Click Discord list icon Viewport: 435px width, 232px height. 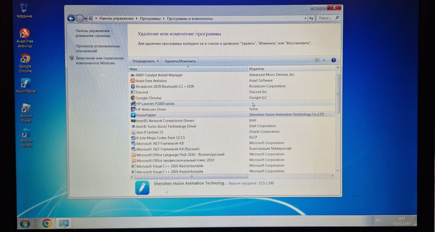pos(133,92)
